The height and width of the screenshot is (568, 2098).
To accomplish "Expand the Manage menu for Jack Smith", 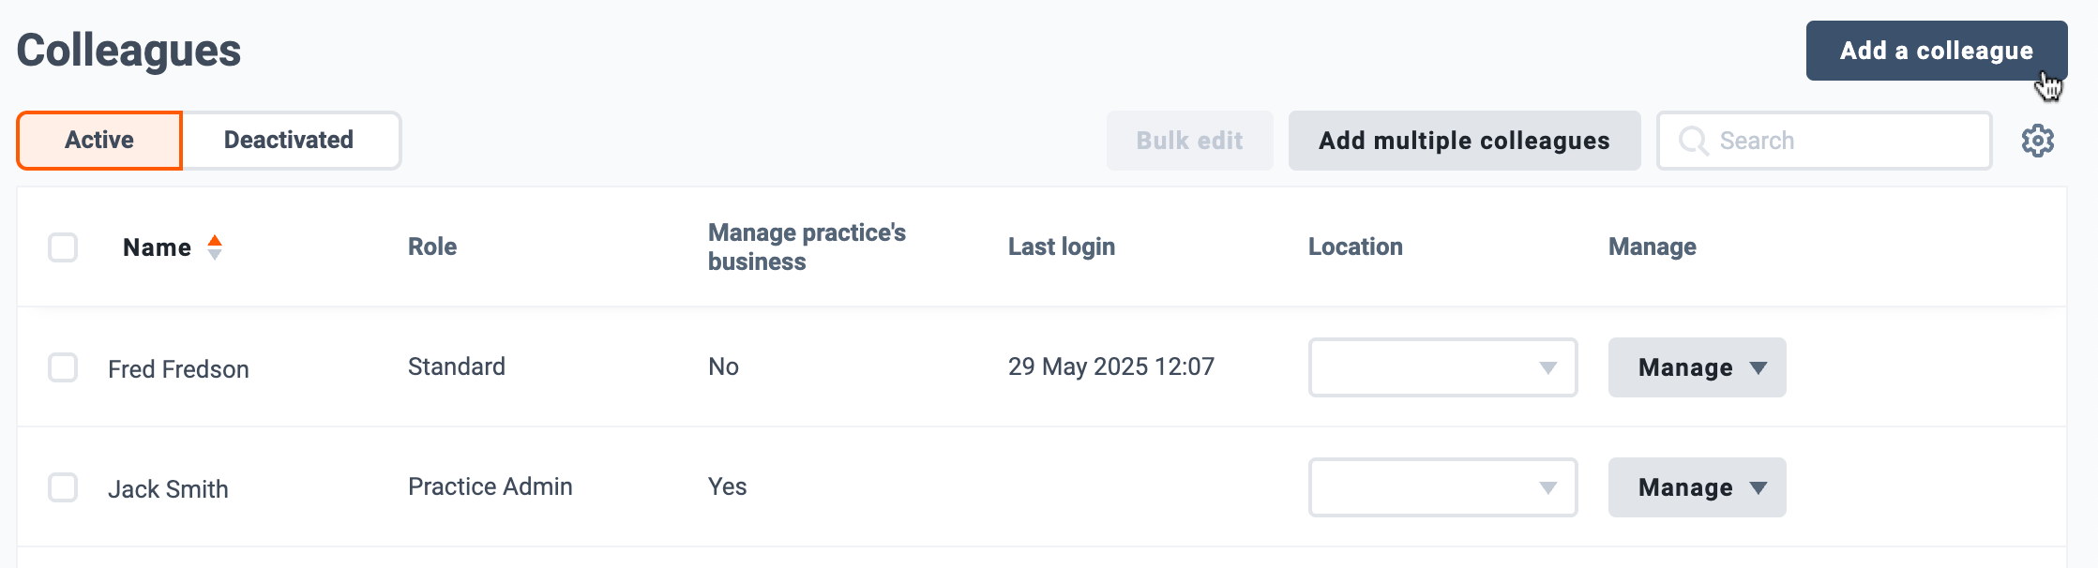I will click(1697, 487).
